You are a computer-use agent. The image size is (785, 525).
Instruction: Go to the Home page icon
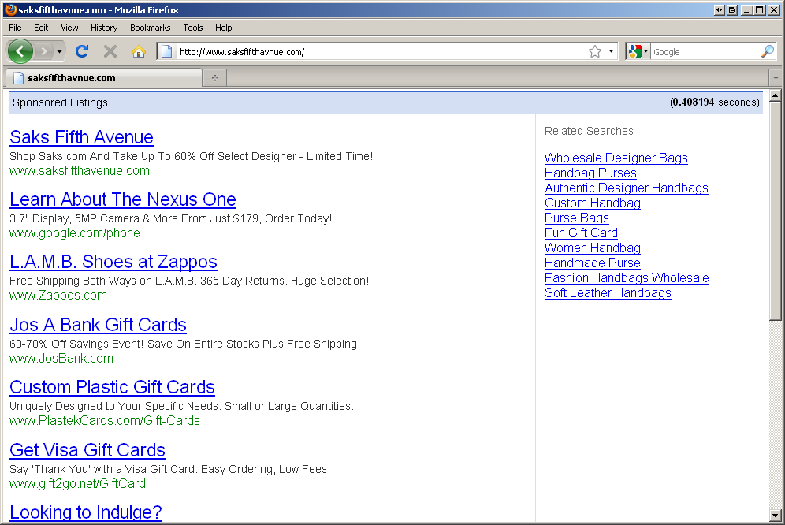pos(139,51)
